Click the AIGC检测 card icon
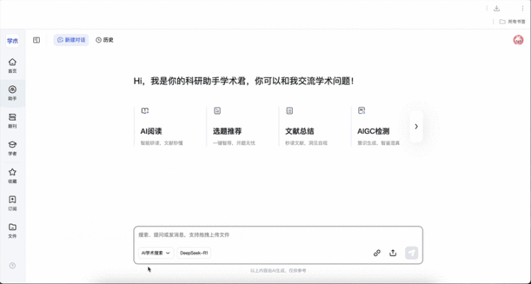The width and height of the screenshot is (531, 284). [x=361, y=111]
